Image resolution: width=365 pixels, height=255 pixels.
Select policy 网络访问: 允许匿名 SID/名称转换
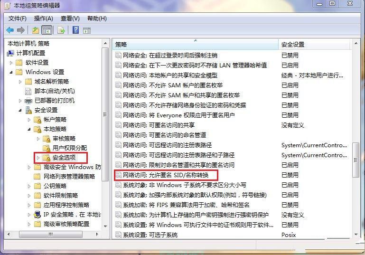tap(166, 175)
